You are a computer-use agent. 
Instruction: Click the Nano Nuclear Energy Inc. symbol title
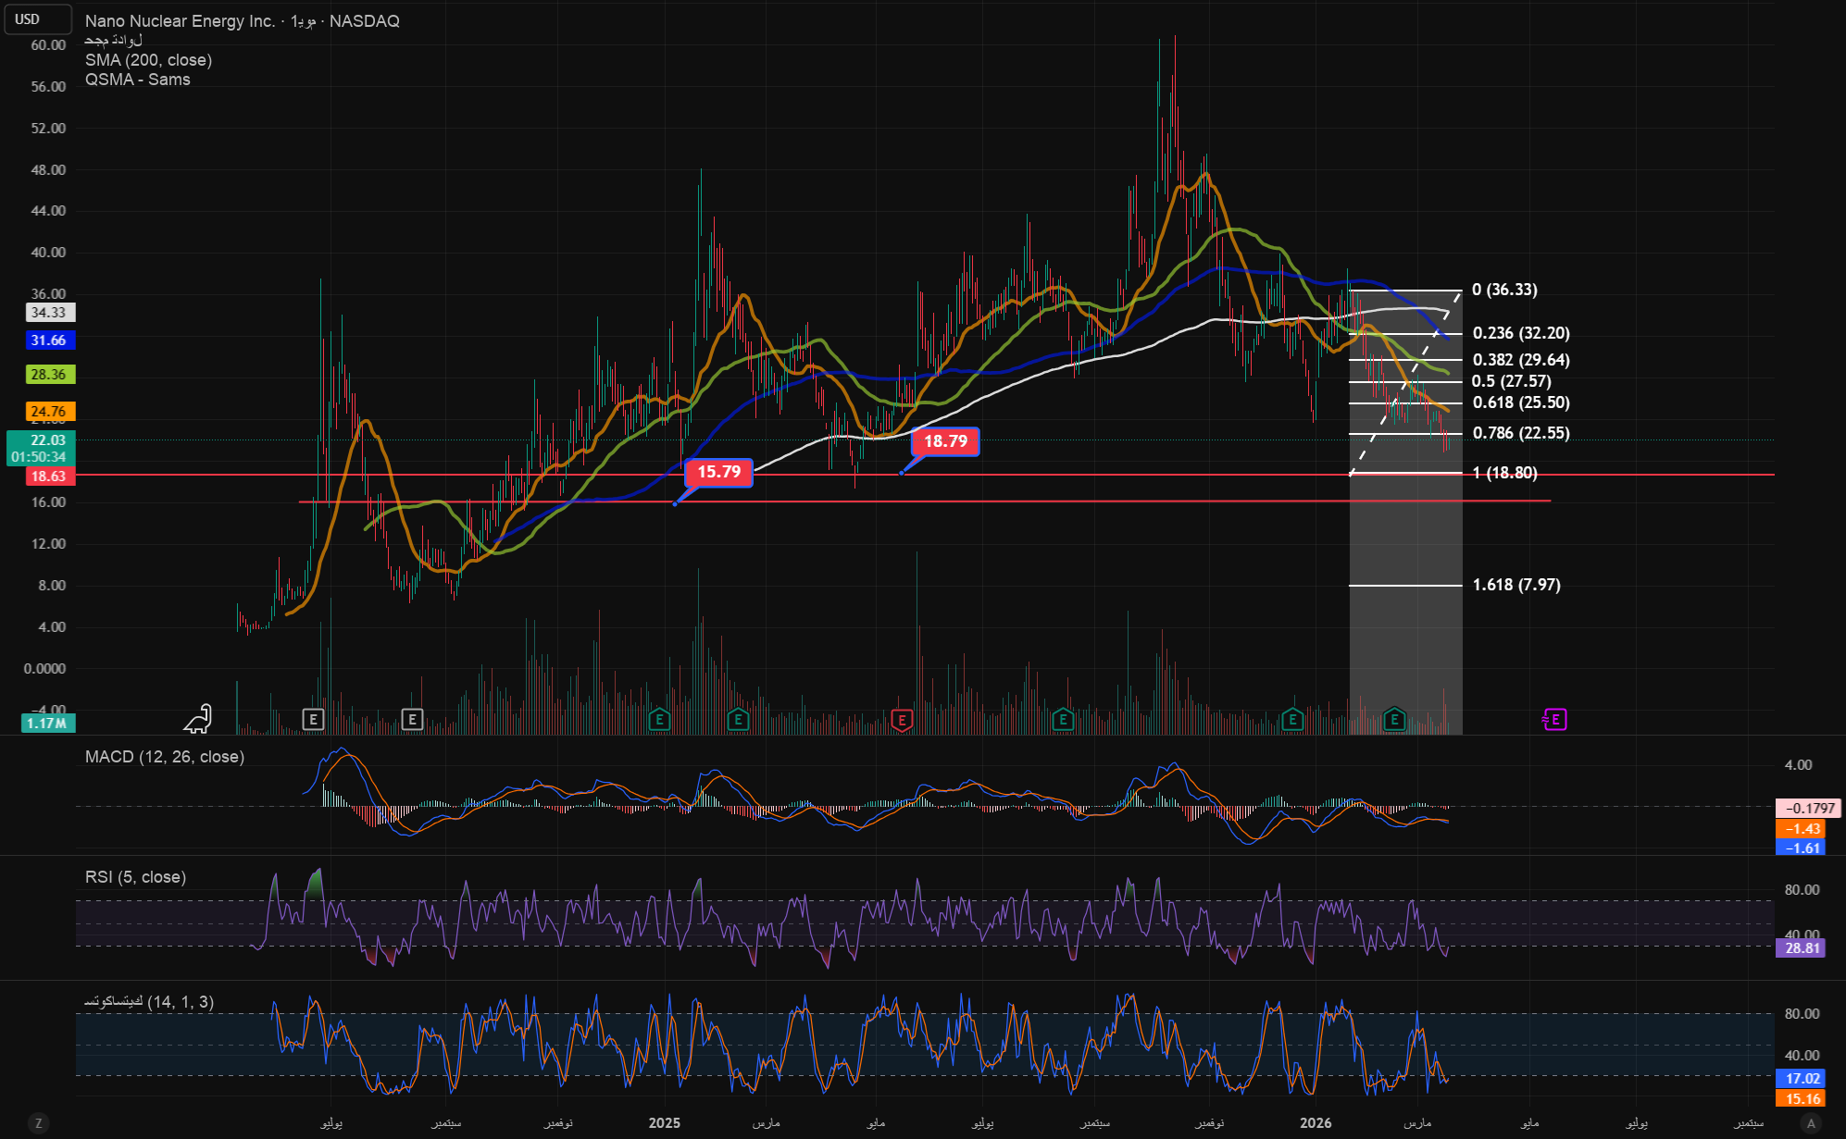pyautogui.click(x=180, y=21)
